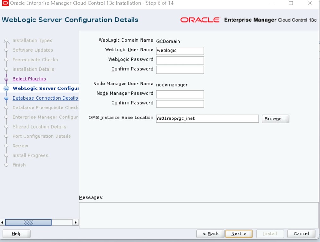Click the Cancel button
Image resolution: width=320 pixels, height=242 pixels.
[x=301, y=234]
